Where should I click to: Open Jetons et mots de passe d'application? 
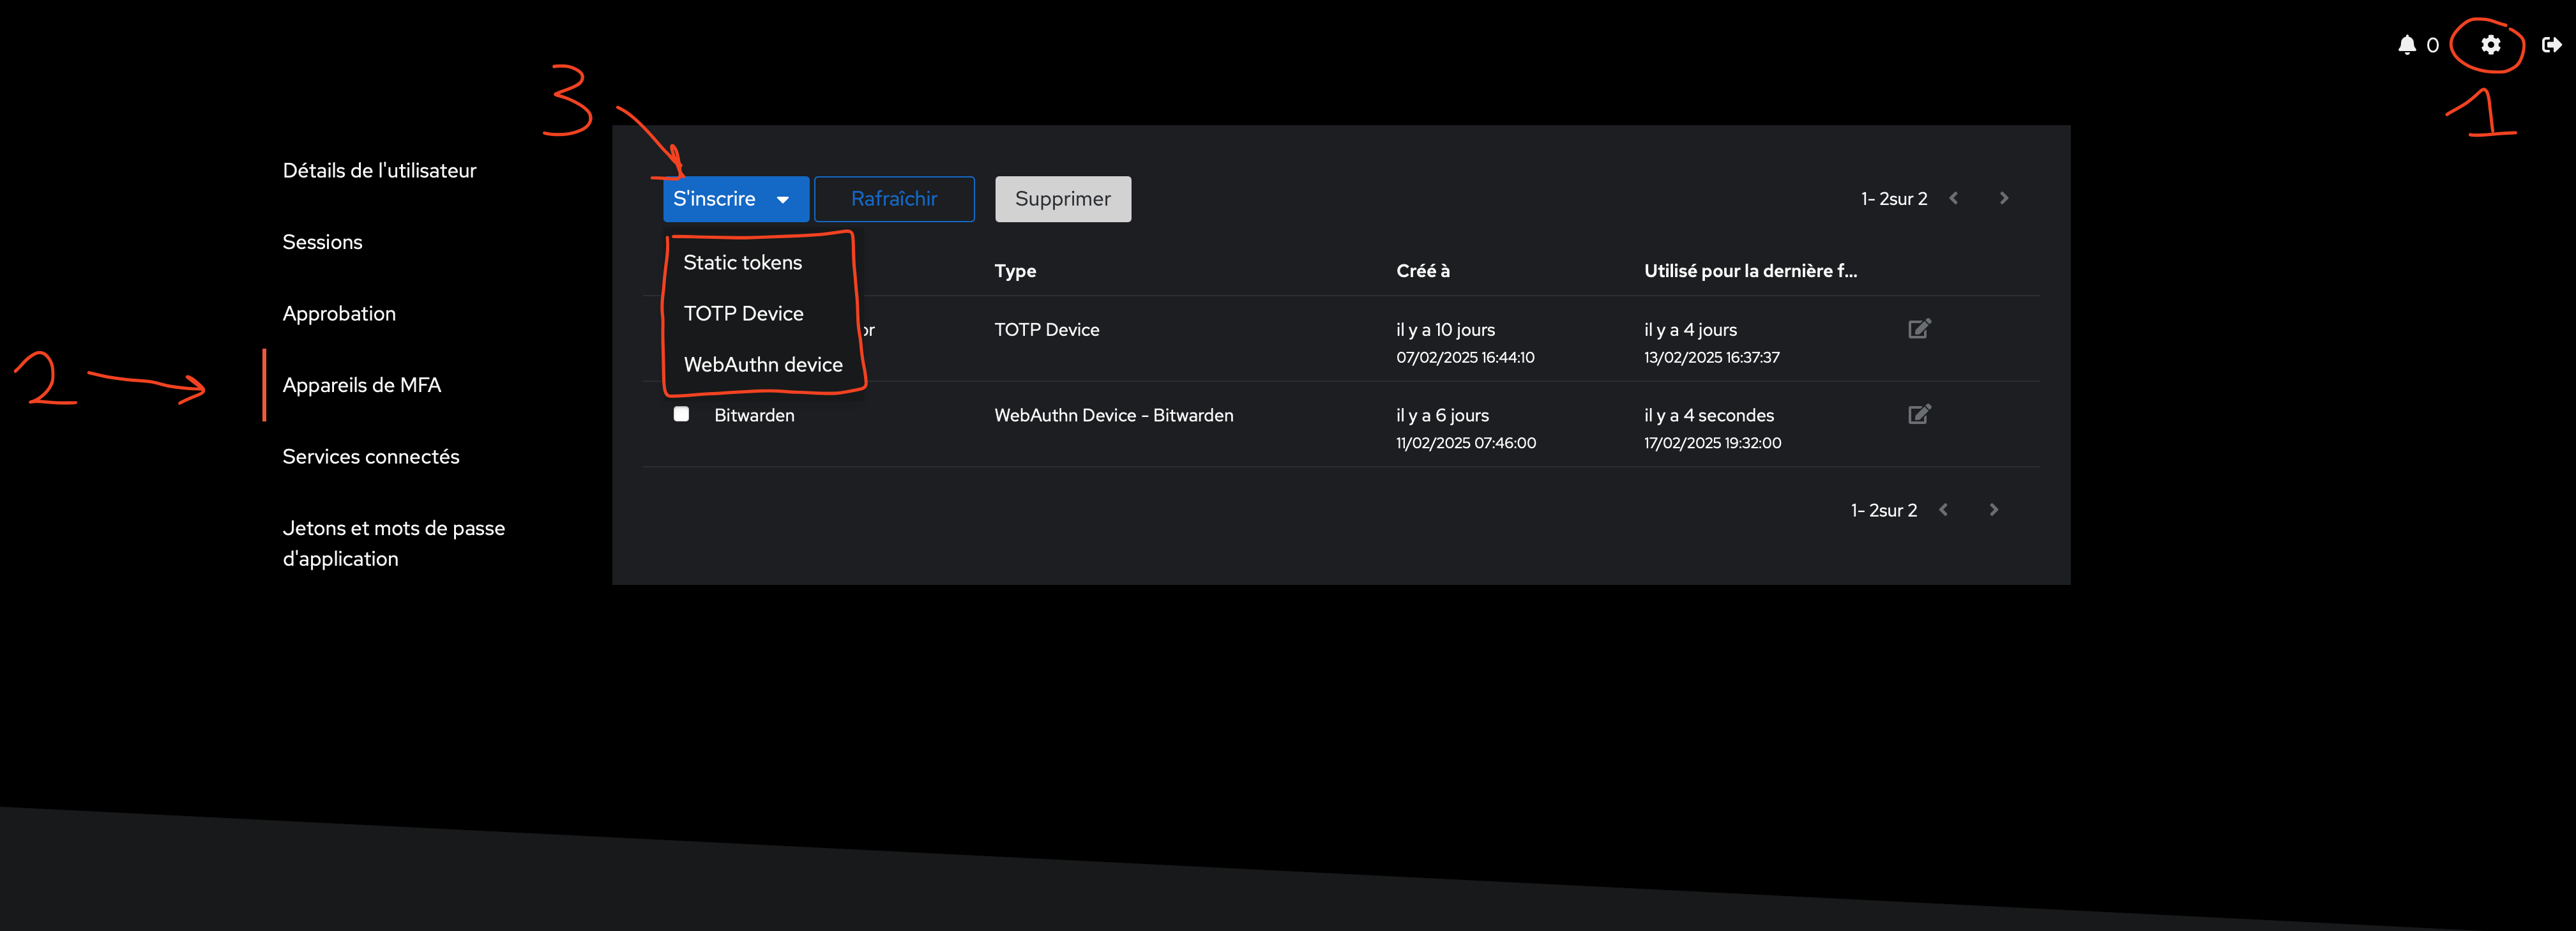pos(393,543)
